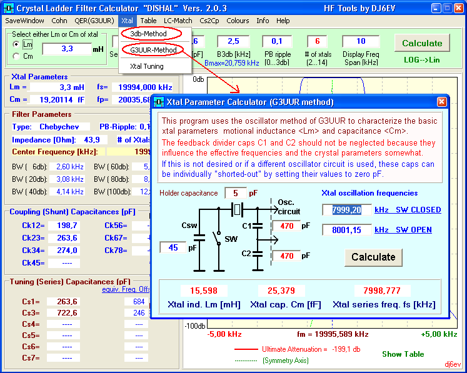Click the B3db field showing 2,5

(233, 41)
